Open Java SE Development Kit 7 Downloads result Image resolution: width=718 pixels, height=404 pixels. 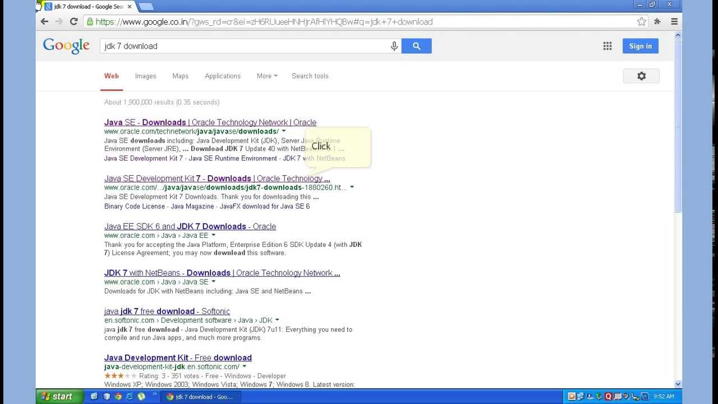tap(217, 178)
